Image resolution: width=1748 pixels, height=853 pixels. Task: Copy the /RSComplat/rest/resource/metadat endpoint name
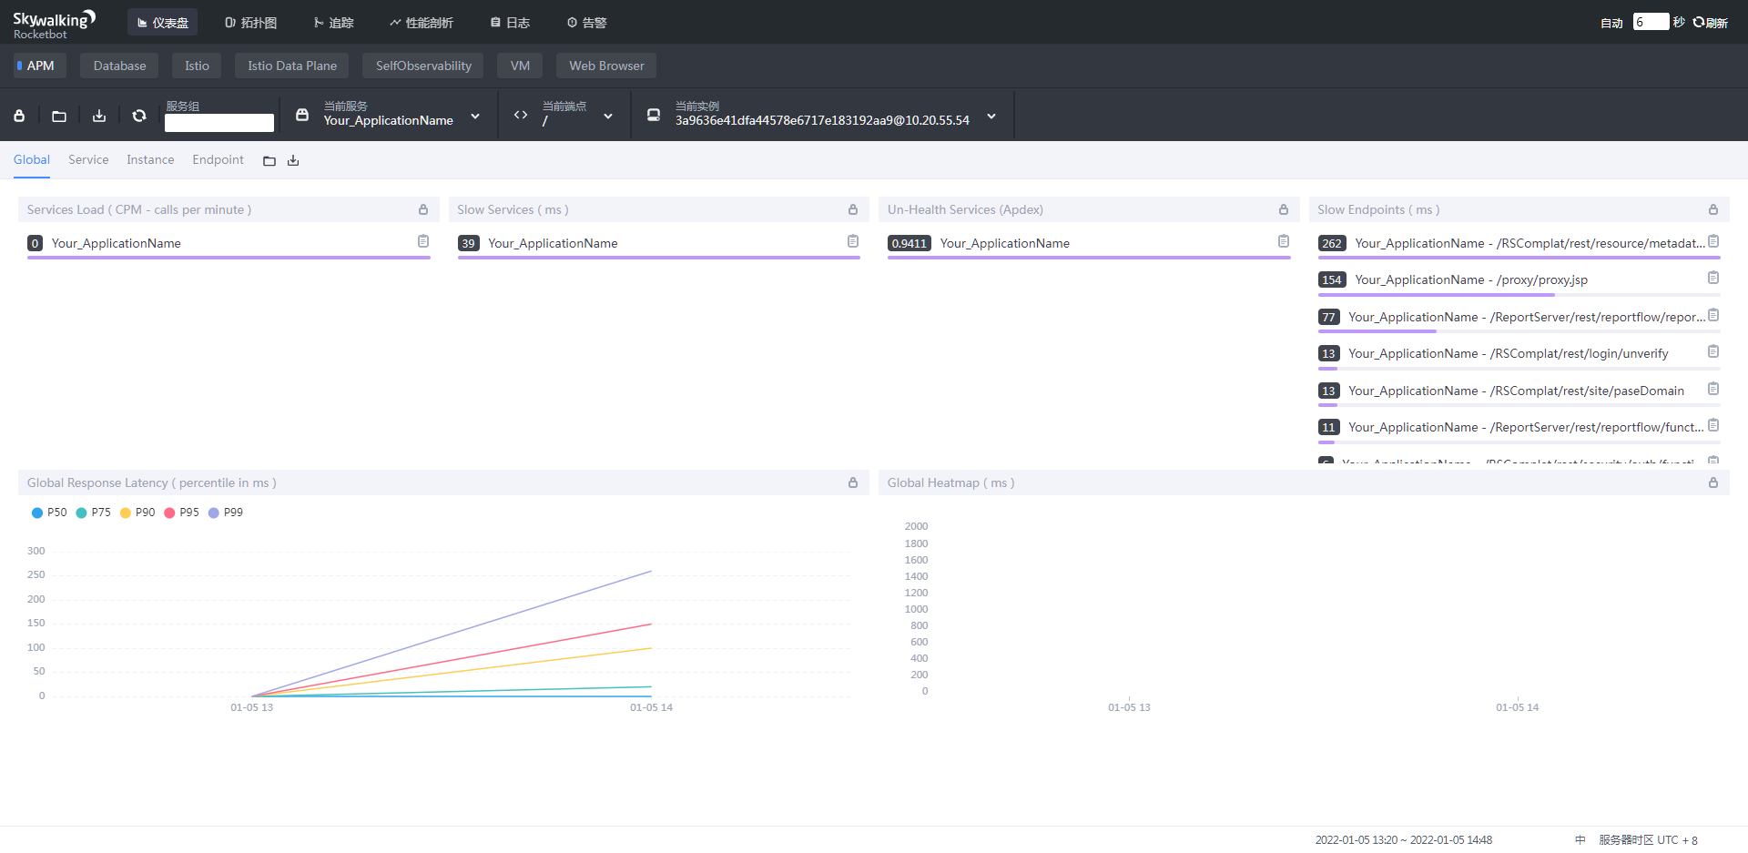tap(1713, 241)
